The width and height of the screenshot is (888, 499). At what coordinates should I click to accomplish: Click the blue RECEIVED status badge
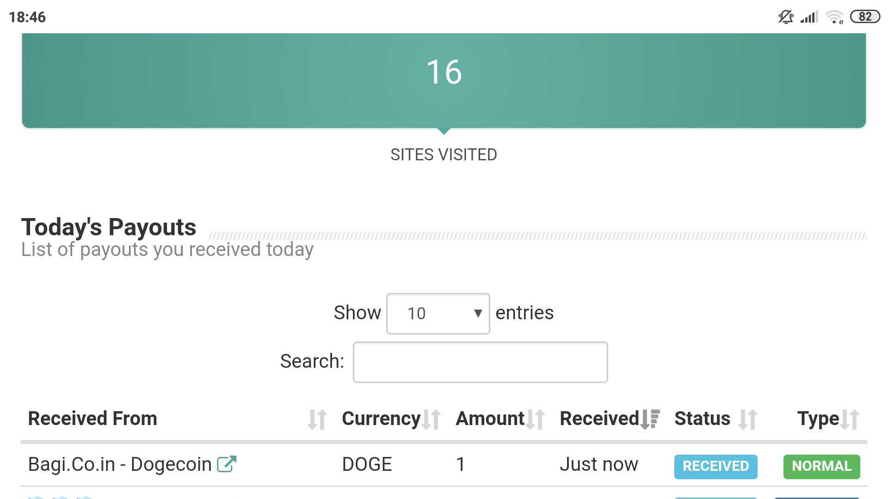click(x=715, y=466)
